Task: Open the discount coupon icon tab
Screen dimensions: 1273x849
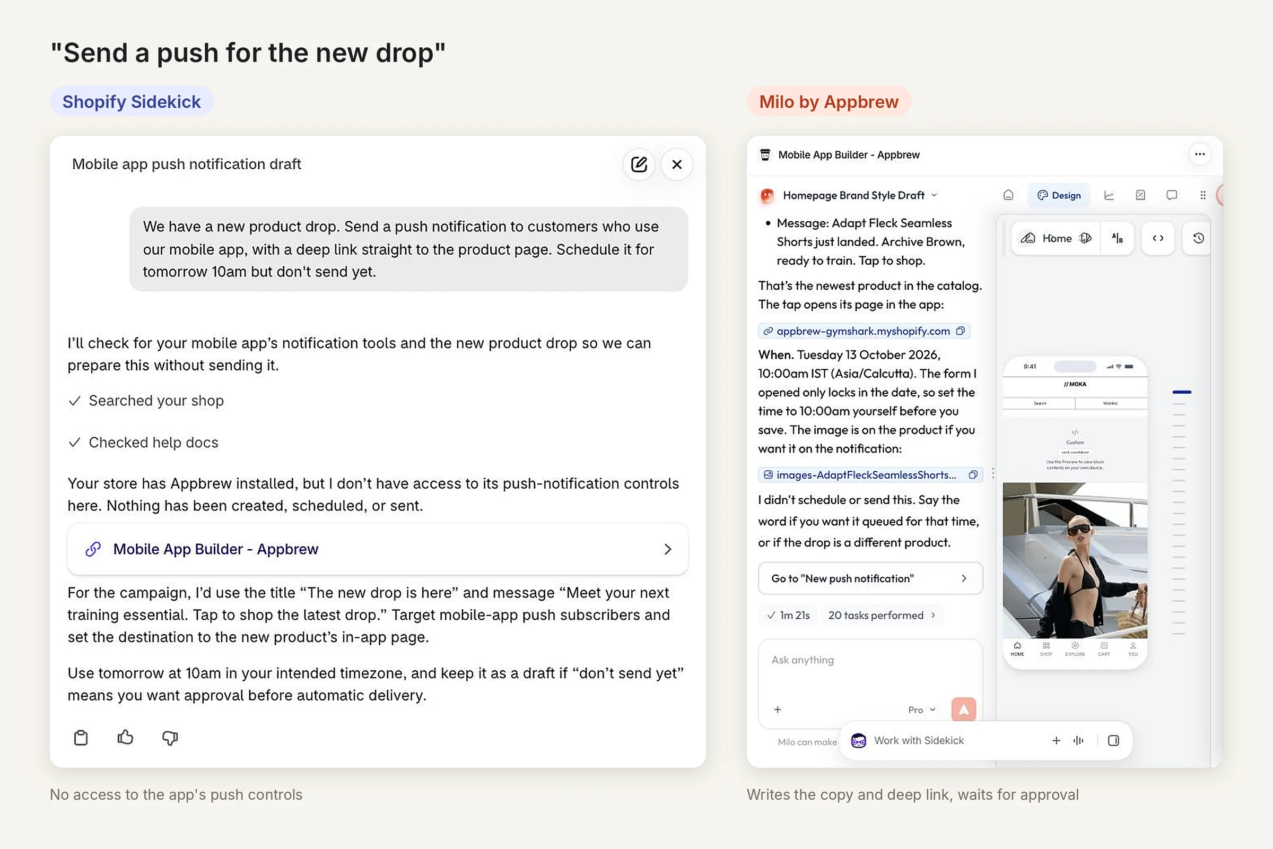Action: coord(1140,195)
